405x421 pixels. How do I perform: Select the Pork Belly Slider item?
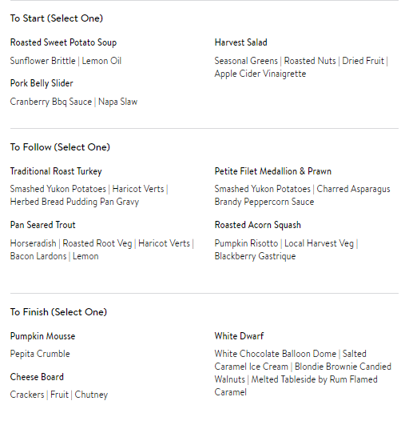pos(42,83)
